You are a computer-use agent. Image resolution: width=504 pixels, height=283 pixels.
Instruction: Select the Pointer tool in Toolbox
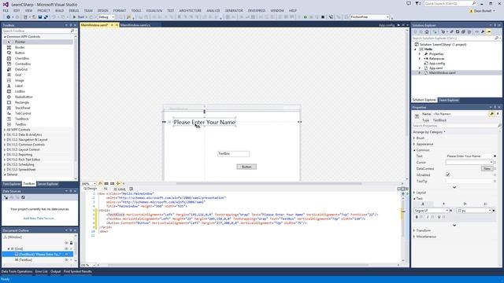click(x=20, y=42)
